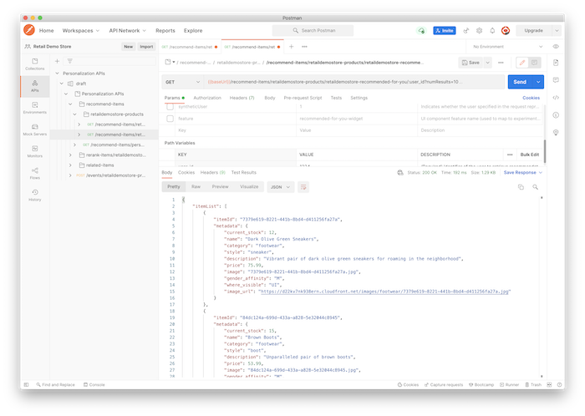Enable the feature param checkbox
The height and width of the screenshot is (416, 585).
click(x=170, y=119)
